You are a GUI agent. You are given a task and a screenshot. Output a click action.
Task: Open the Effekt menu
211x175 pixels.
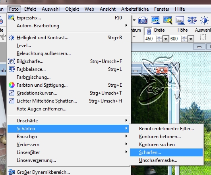(x=30, y=9)
